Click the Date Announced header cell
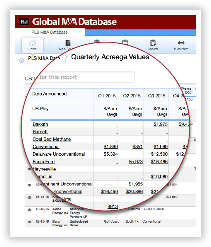The height and width of the screenshot is (247, 211). click(x=62, y=96)
